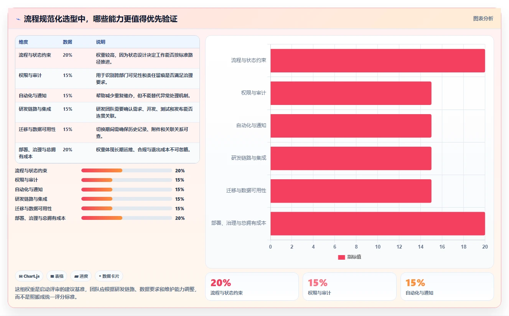Open the 20% 流程与状态约束 data card
The height and width of the screenshot is (316, 509).
252,287
